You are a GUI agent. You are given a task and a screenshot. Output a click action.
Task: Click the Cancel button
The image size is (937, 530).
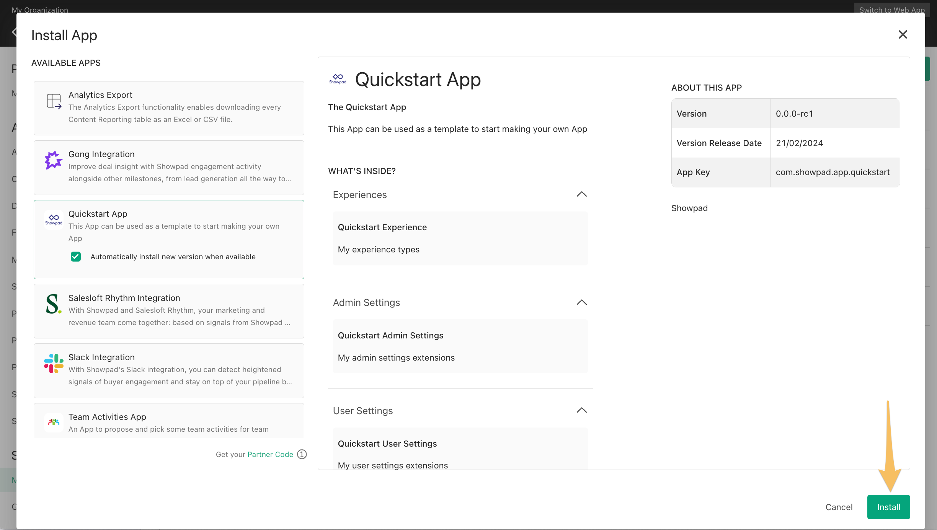point(839,507)
